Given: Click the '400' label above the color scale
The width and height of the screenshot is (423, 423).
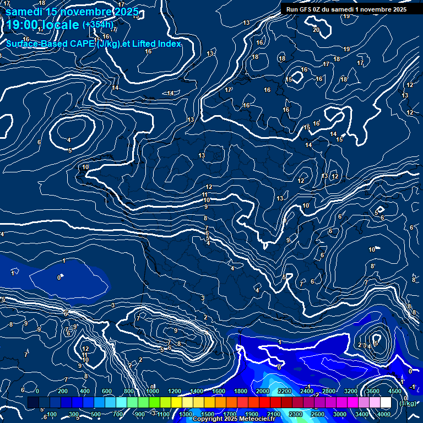Looking at the screenshot, I should pyautogui.click(x=85, y=391).
